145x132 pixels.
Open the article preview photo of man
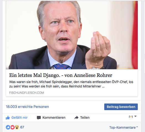[72, 35]
